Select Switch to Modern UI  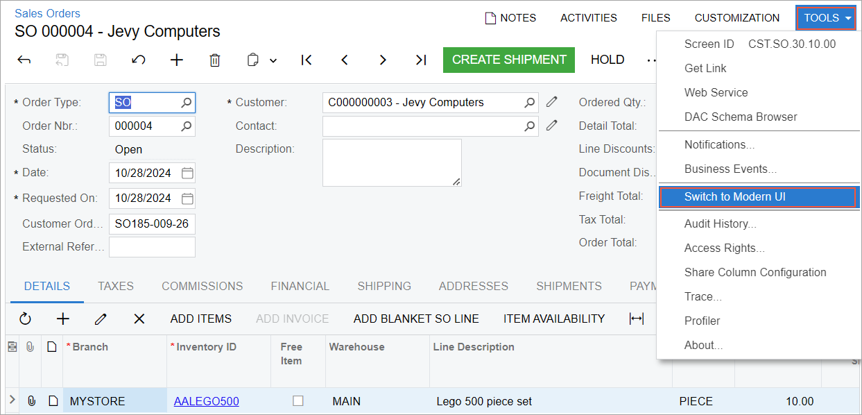[734, 197]
